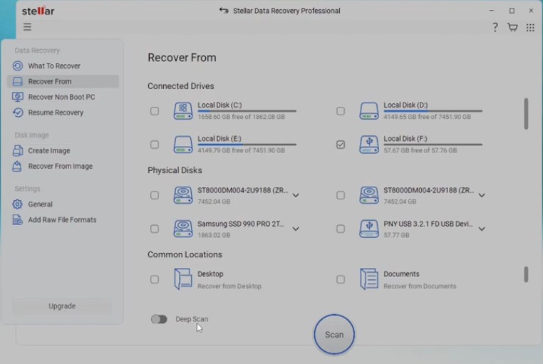Click the 'Recover from Documents' text
543x364 pixels.
[420, 286]
